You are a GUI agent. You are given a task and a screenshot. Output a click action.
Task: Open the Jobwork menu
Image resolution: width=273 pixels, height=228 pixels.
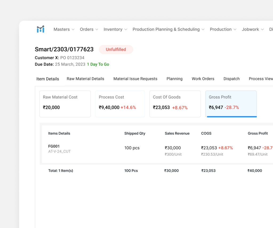tap(250, 29)
